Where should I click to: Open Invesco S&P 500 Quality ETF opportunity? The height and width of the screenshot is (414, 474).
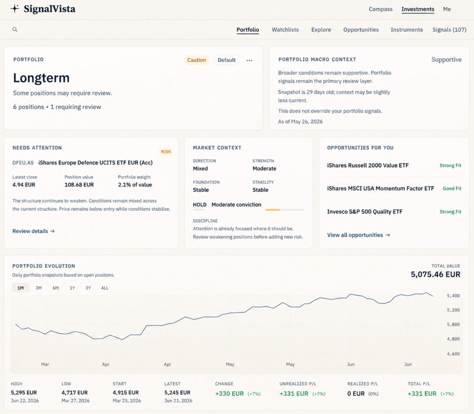[394, 212]
